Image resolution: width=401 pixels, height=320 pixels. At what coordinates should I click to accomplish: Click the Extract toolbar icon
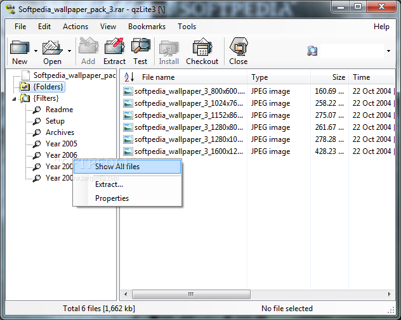tap(114, 46)
